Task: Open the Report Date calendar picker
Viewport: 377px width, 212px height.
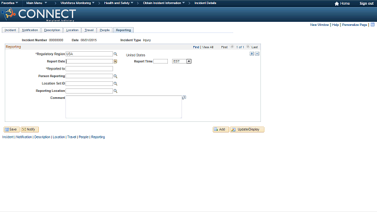Action: 115,61
